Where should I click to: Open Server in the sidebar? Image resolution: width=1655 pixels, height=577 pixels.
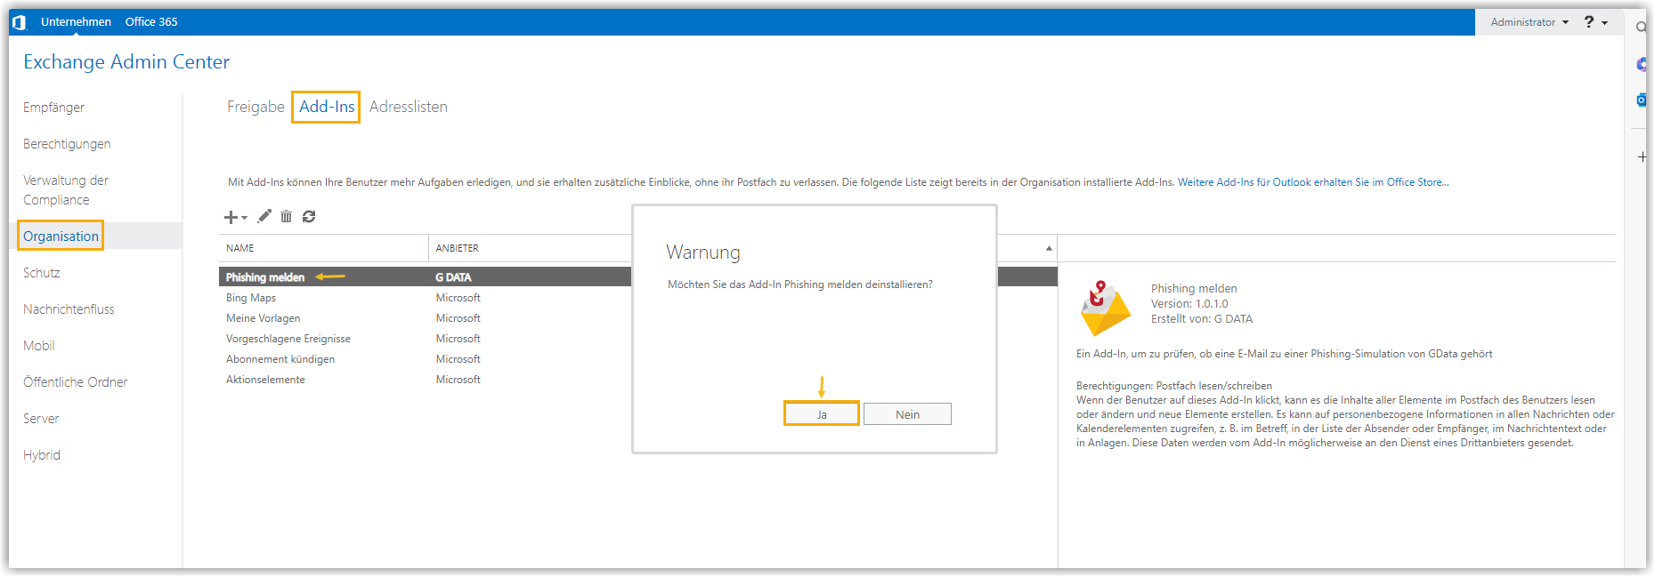(x=40, y=419)
